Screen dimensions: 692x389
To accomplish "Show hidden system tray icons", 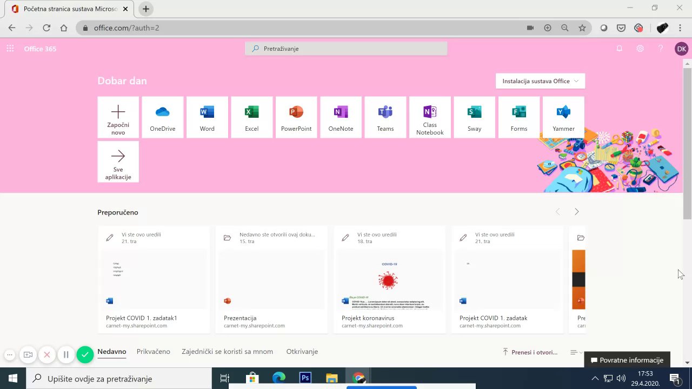I will pyautogui.click(x=595, y=378).
